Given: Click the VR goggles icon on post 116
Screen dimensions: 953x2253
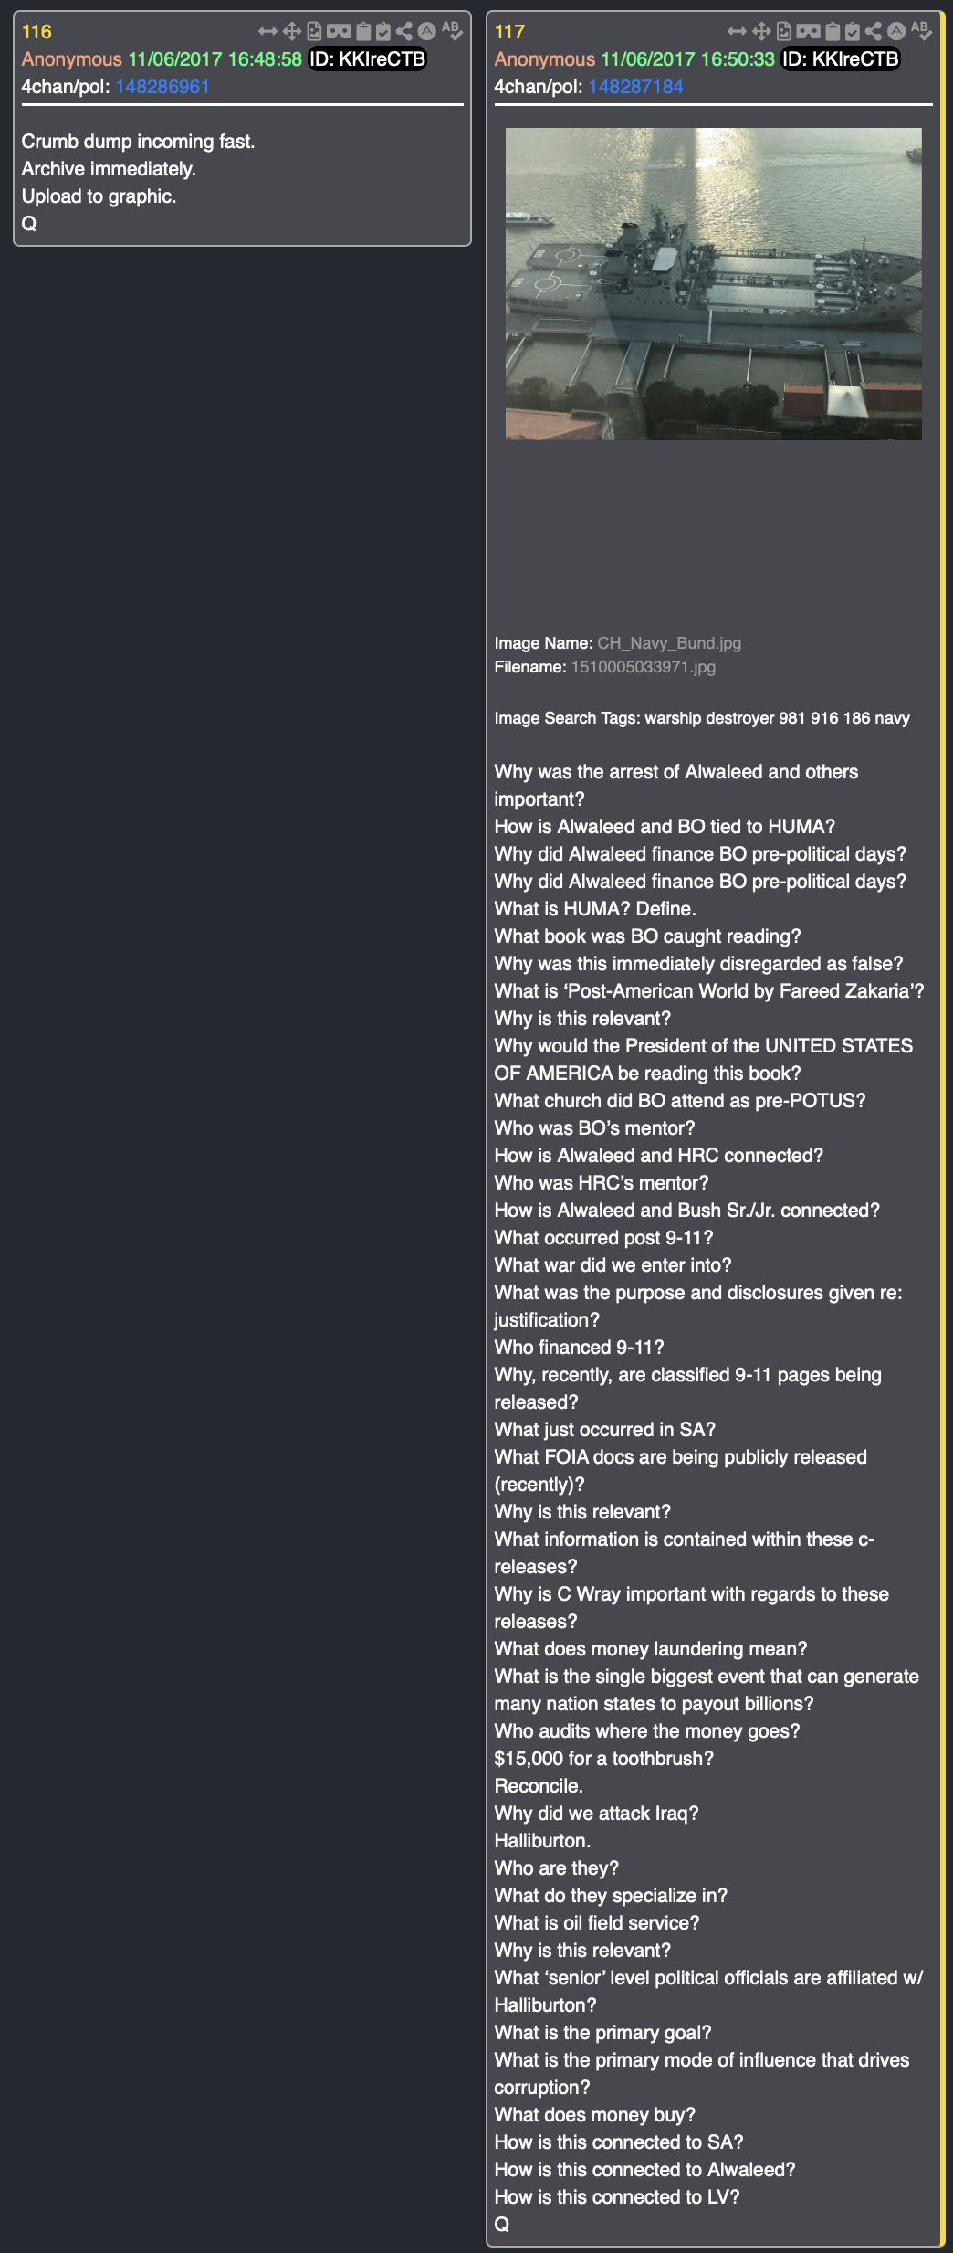Looking at the screenshot, I should click(x=339, y=32).
